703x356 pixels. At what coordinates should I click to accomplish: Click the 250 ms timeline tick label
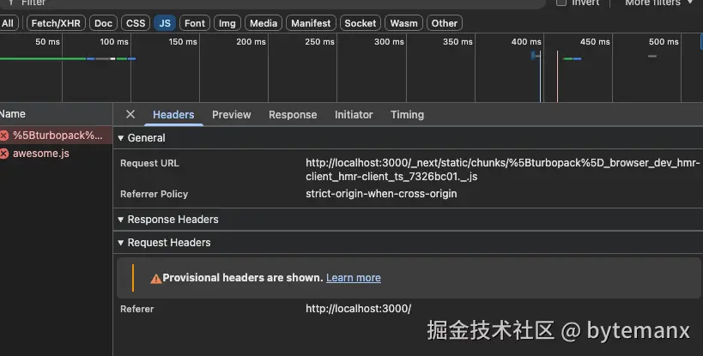click(319, 42)
